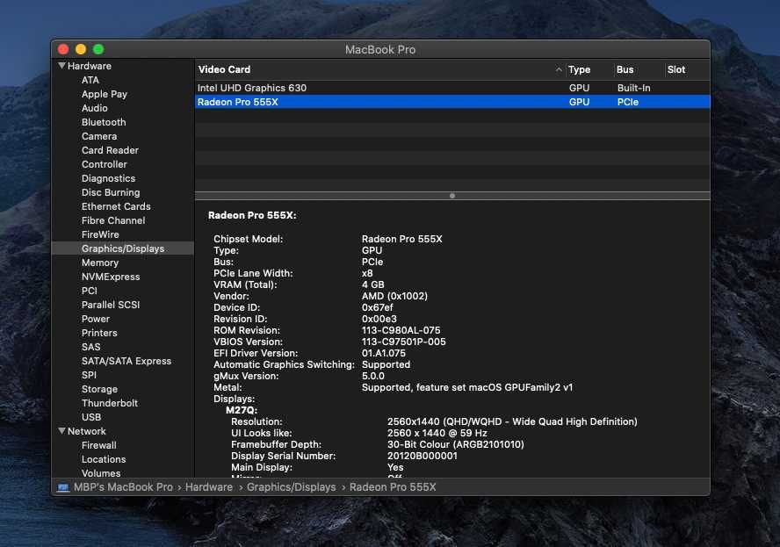Open Diagnostics in the sidebar
Viewport: 780px width, 547px height.
(108, 178)
